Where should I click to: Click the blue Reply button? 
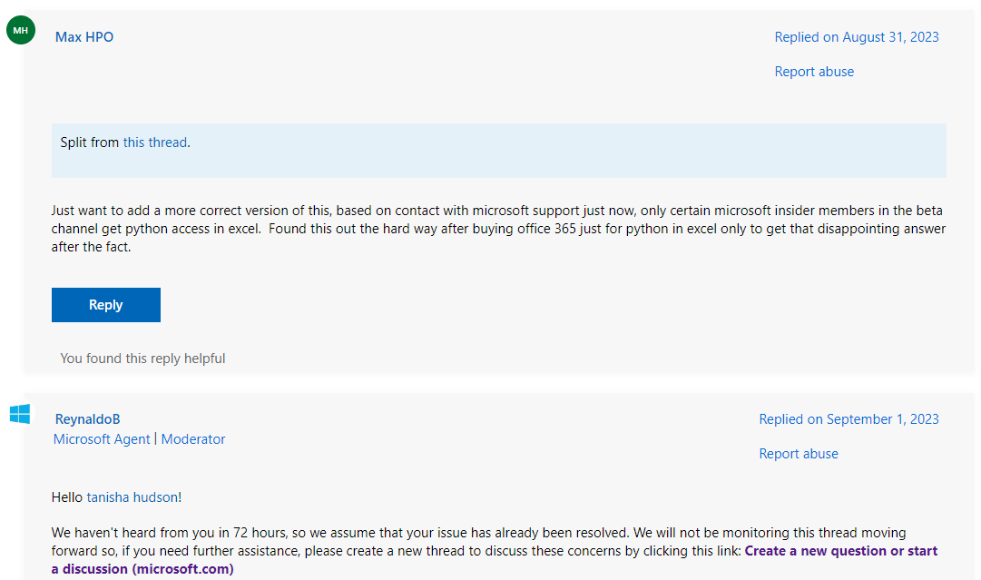coord(106,305)
